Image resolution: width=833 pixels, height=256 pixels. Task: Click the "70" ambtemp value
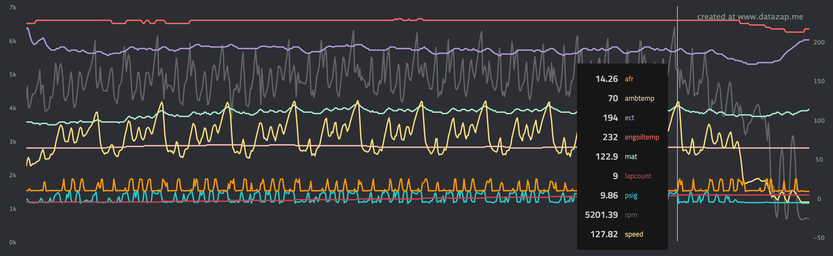pyautogui.click(x=613, y=98)
